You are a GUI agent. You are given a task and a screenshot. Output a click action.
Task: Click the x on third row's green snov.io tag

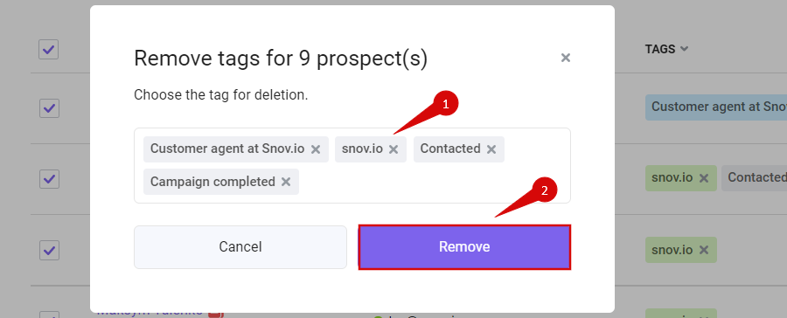point(704,250)
